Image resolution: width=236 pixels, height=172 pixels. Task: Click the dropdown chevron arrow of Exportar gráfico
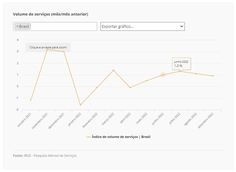point(182,26)
